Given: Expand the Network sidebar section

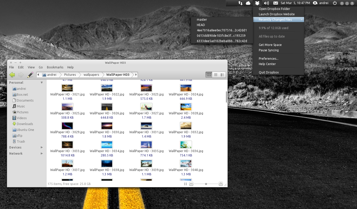Looking at the screenshot, I should pos(42,154).
